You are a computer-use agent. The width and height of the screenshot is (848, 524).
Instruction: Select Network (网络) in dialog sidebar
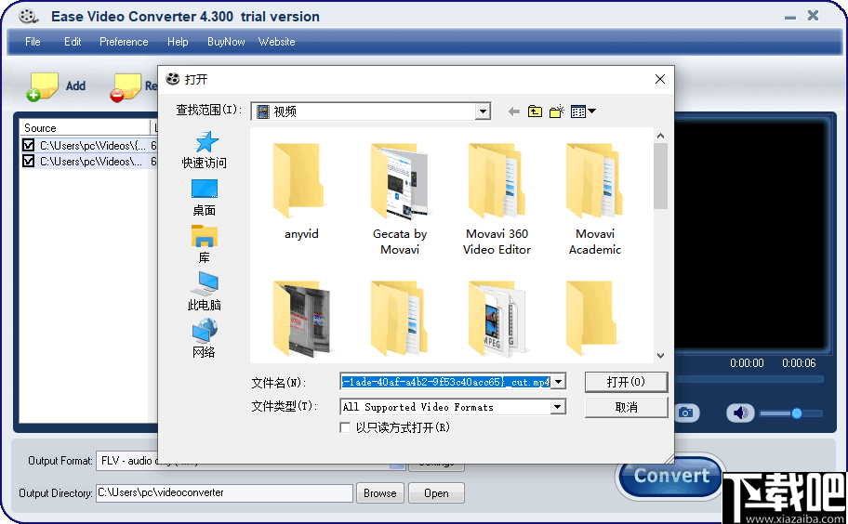[204, 339]
